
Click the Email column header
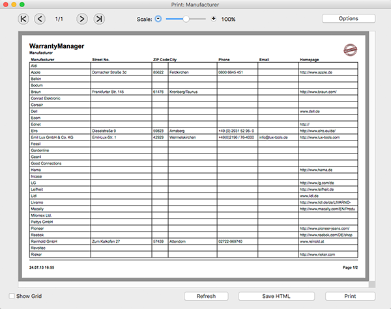[x=264, y=59]
